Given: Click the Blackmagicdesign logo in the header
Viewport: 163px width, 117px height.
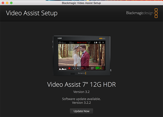Looking at the screenshot, I should (139, 13).
